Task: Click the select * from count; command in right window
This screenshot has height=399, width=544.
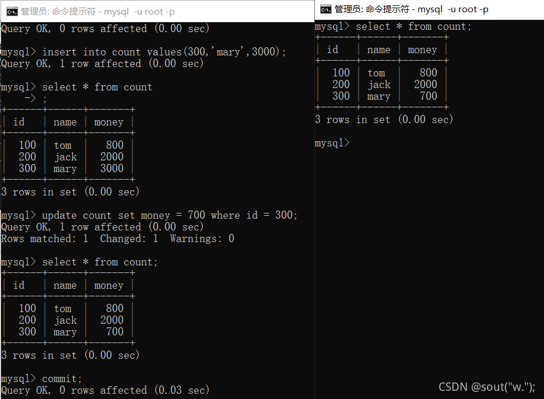Action: pos(393,27)
